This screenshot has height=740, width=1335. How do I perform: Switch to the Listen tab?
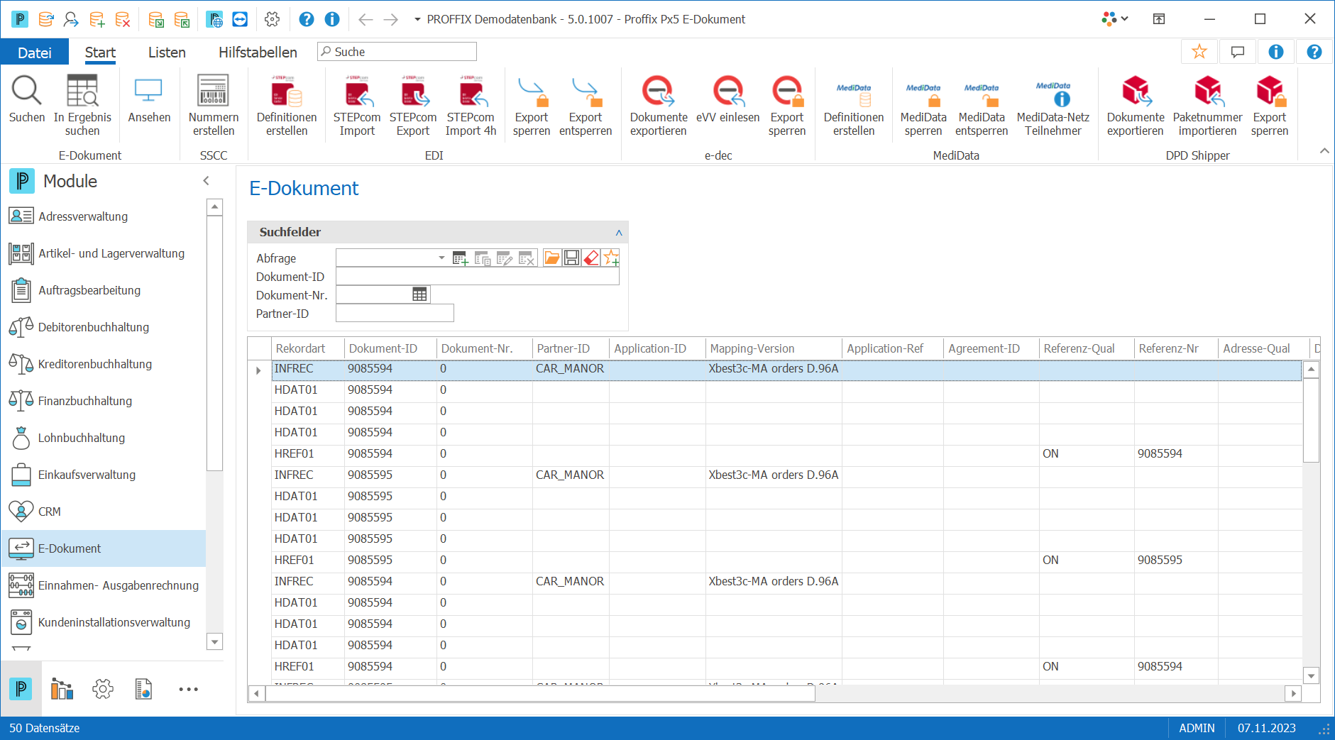167,53
